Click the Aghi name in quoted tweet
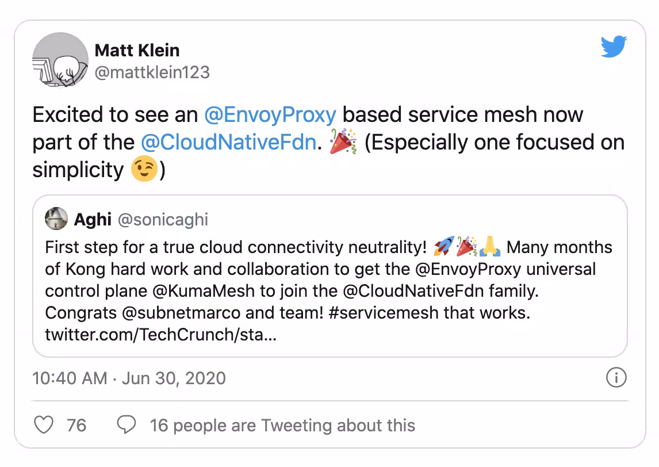The height and width of the screenshot is (467, 659). tap(93, 219)
